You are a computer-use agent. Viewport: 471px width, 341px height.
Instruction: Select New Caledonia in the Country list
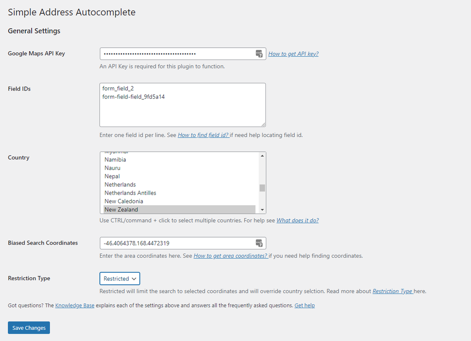[x=123, y=201]
